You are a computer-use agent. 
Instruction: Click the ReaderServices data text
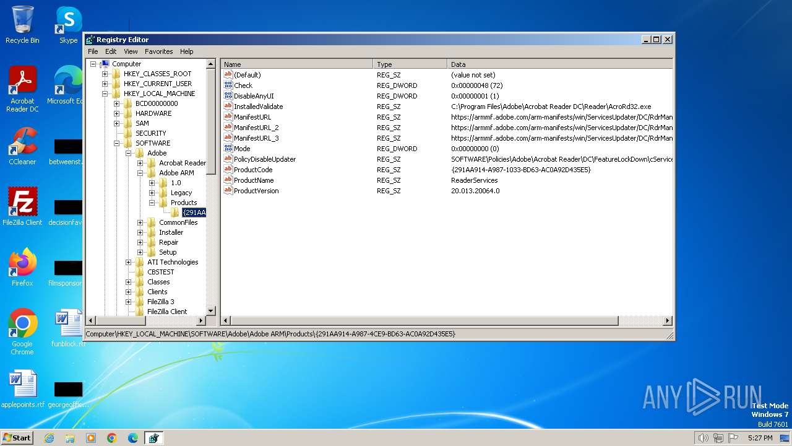click(474, 180)
